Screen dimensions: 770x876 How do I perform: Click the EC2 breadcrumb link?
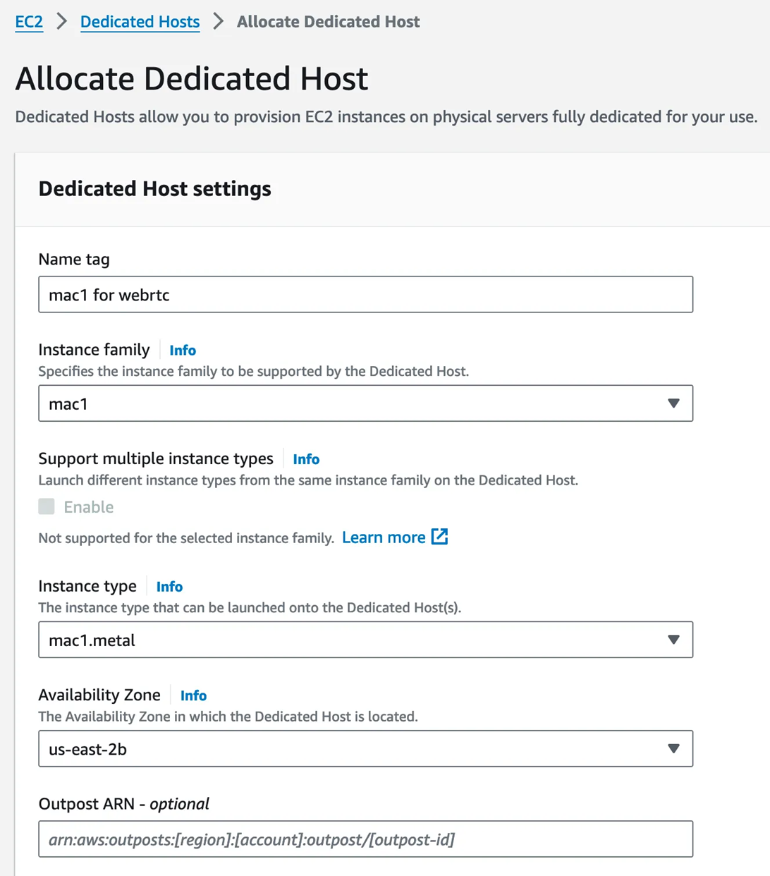point(29,22)
